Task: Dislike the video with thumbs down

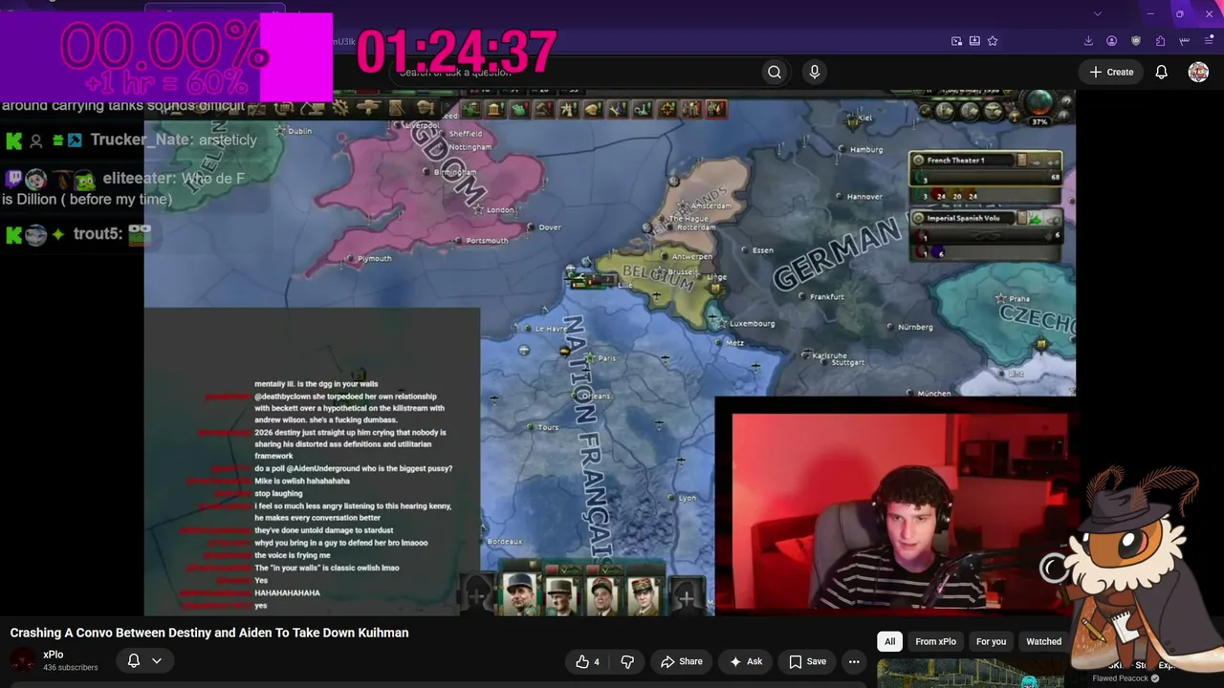Action: [627, 661]
